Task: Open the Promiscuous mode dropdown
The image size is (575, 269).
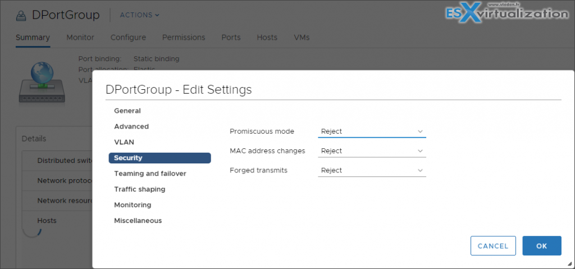Action: pyautogui.click(x=372, y=131)
